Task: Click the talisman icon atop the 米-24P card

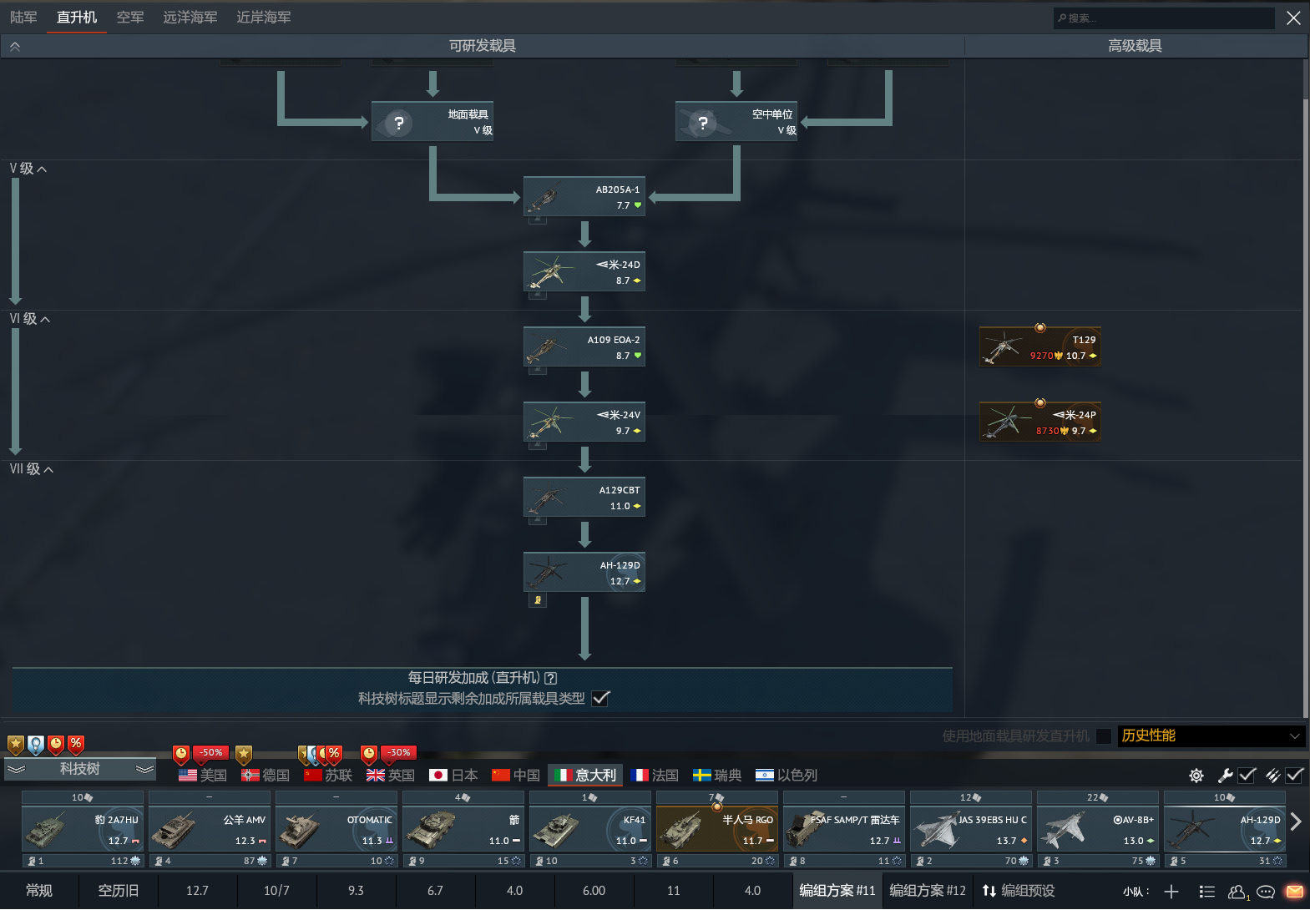Action: tap(1040, 403)
